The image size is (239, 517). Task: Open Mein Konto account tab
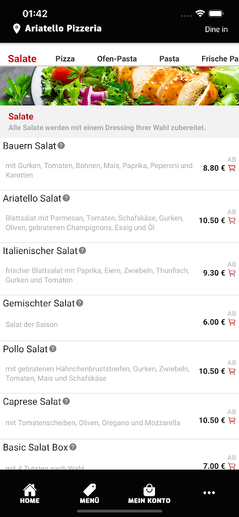(149, 494)
